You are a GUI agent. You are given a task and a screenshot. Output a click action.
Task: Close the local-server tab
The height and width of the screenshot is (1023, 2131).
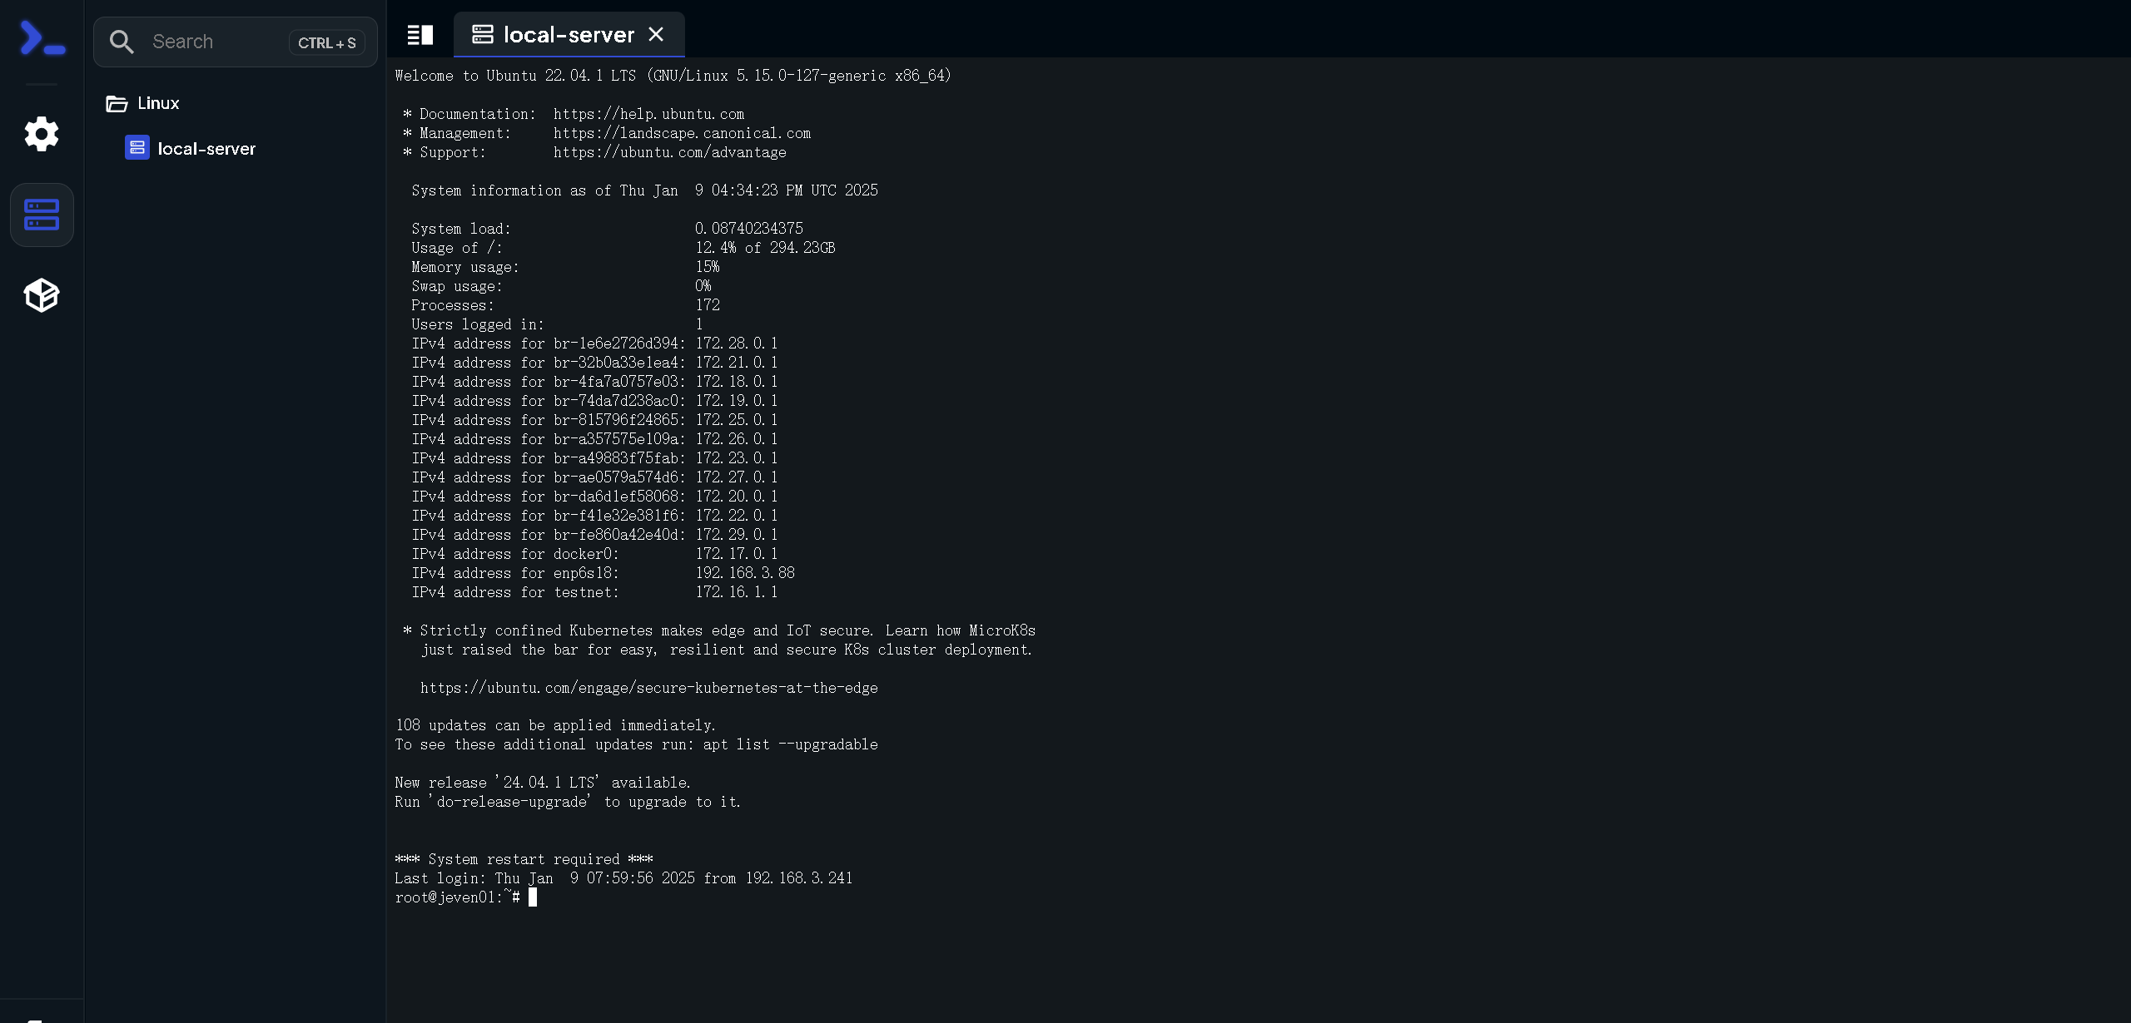[x=657, y=34]
